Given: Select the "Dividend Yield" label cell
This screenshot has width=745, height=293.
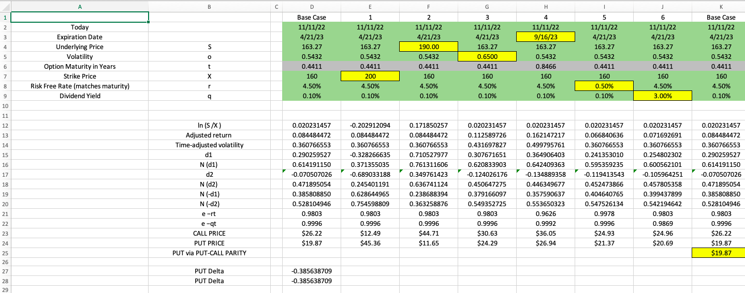Looking at the screenshot, I should pyautogui.click(x=80, y=96).
